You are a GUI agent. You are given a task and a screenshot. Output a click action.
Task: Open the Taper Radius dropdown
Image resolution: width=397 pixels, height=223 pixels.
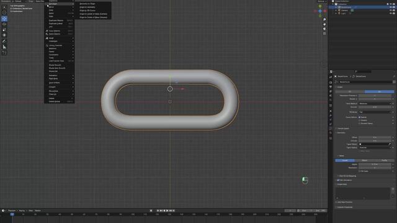(375, 147)
